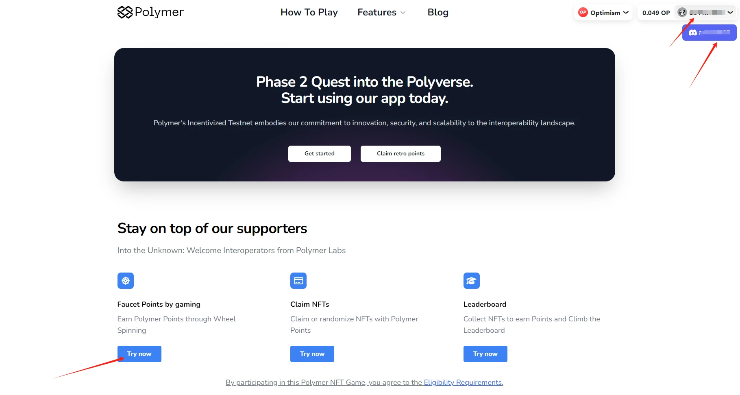Expand the wallet account dropdown arrow
The width and height of the screenshot is (740, 395).
pyautogui.click(x=731, y=13)
